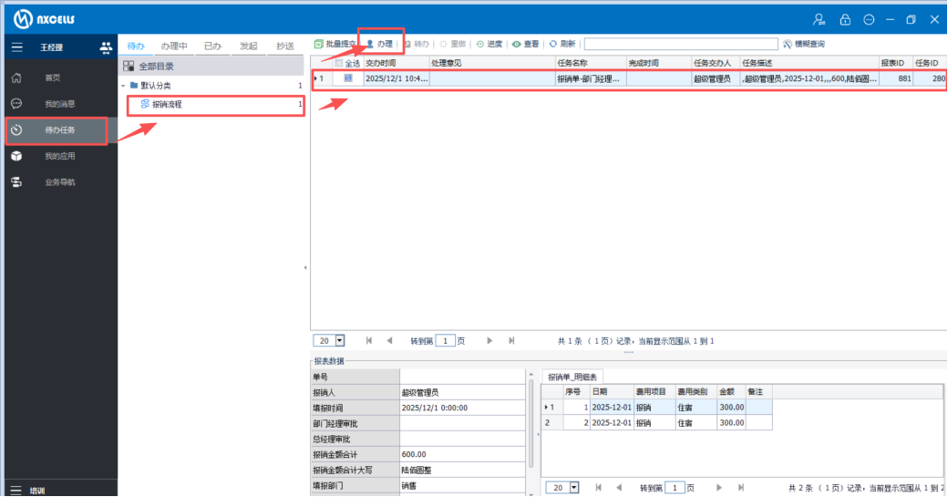The image size is (948, 497).
Task: Switch to the 已办 tab
Action: (x=212, y=46)
